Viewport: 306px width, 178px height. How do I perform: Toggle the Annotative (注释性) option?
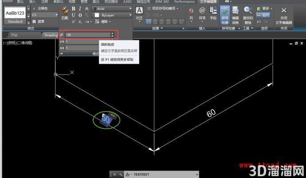[x=40, y=8]
